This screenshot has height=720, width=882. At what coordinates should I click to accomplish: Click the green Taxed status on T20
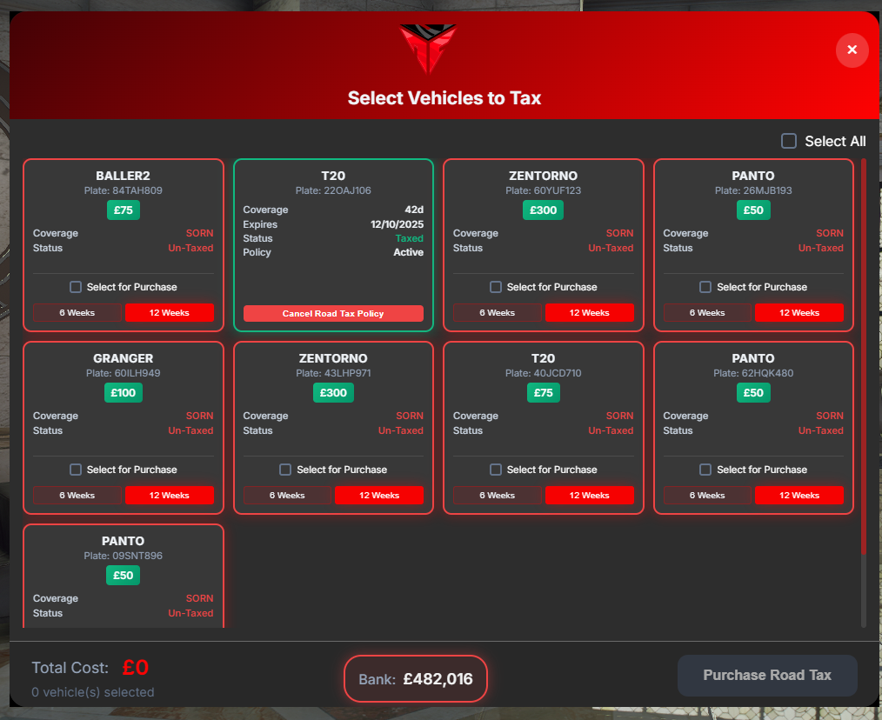[x=410, y=238]
